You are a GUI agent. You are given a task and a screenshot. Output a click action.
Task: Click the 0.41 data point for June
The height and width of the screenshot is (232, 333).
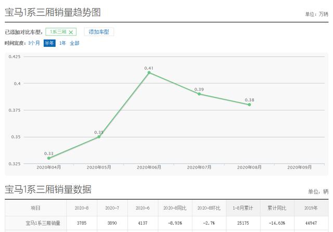(149, 73)
